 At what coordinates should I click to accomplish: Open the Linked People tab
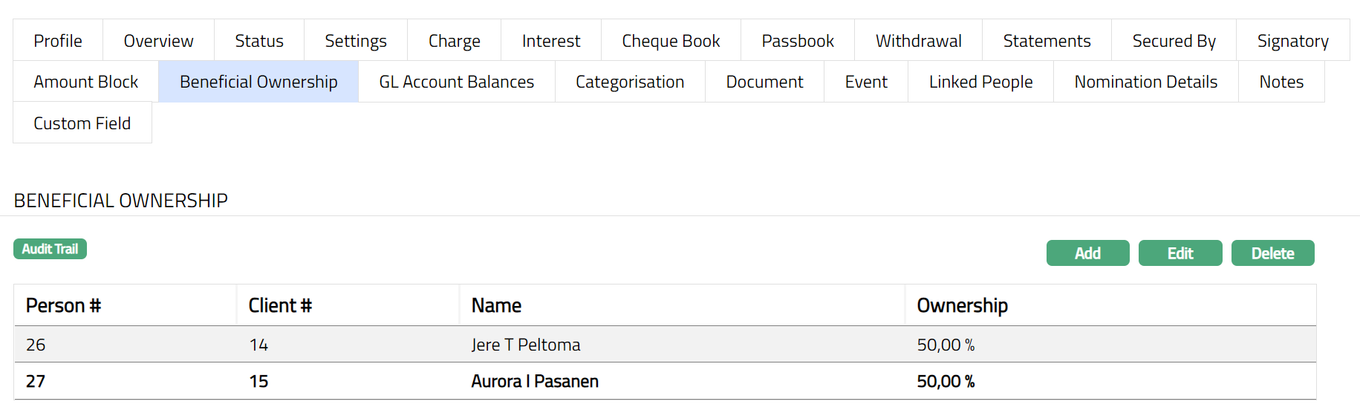click(x=980, y=82)
